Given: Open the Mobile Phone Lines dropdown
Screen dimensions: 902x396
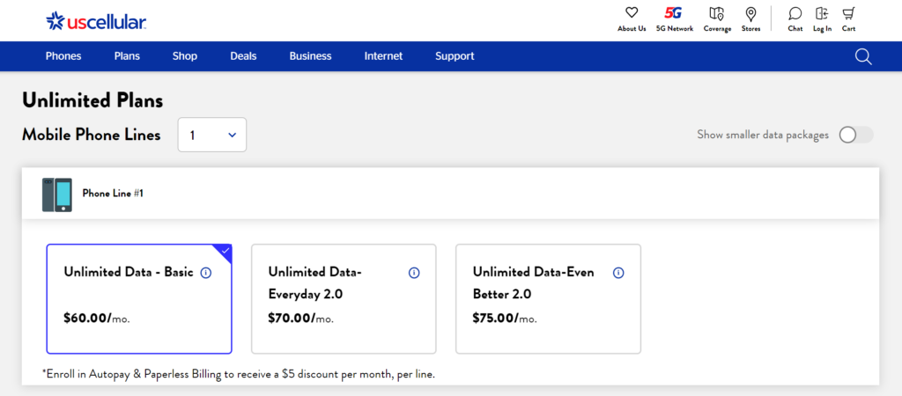Looking at the screenshot, I should coord(212,135).
